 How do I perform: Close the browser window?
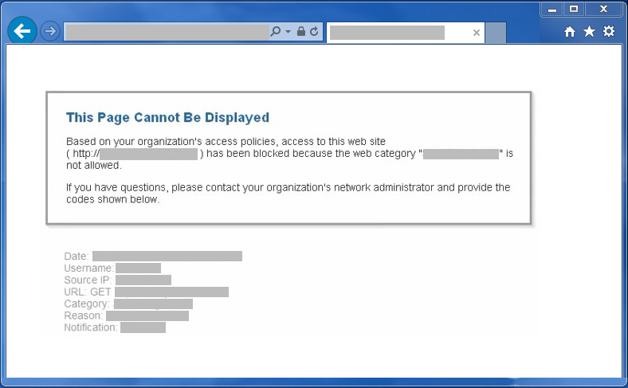604,9
